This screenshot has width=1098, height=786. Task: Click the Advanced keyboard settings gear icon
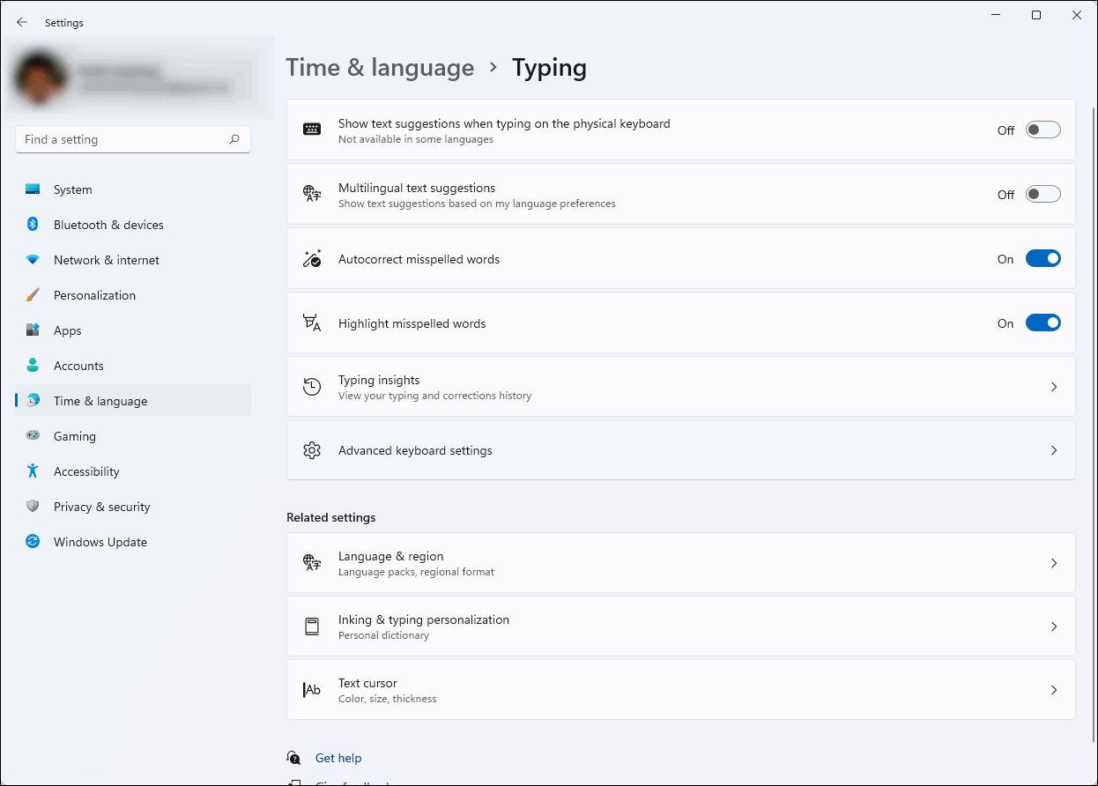coord(312,449)
